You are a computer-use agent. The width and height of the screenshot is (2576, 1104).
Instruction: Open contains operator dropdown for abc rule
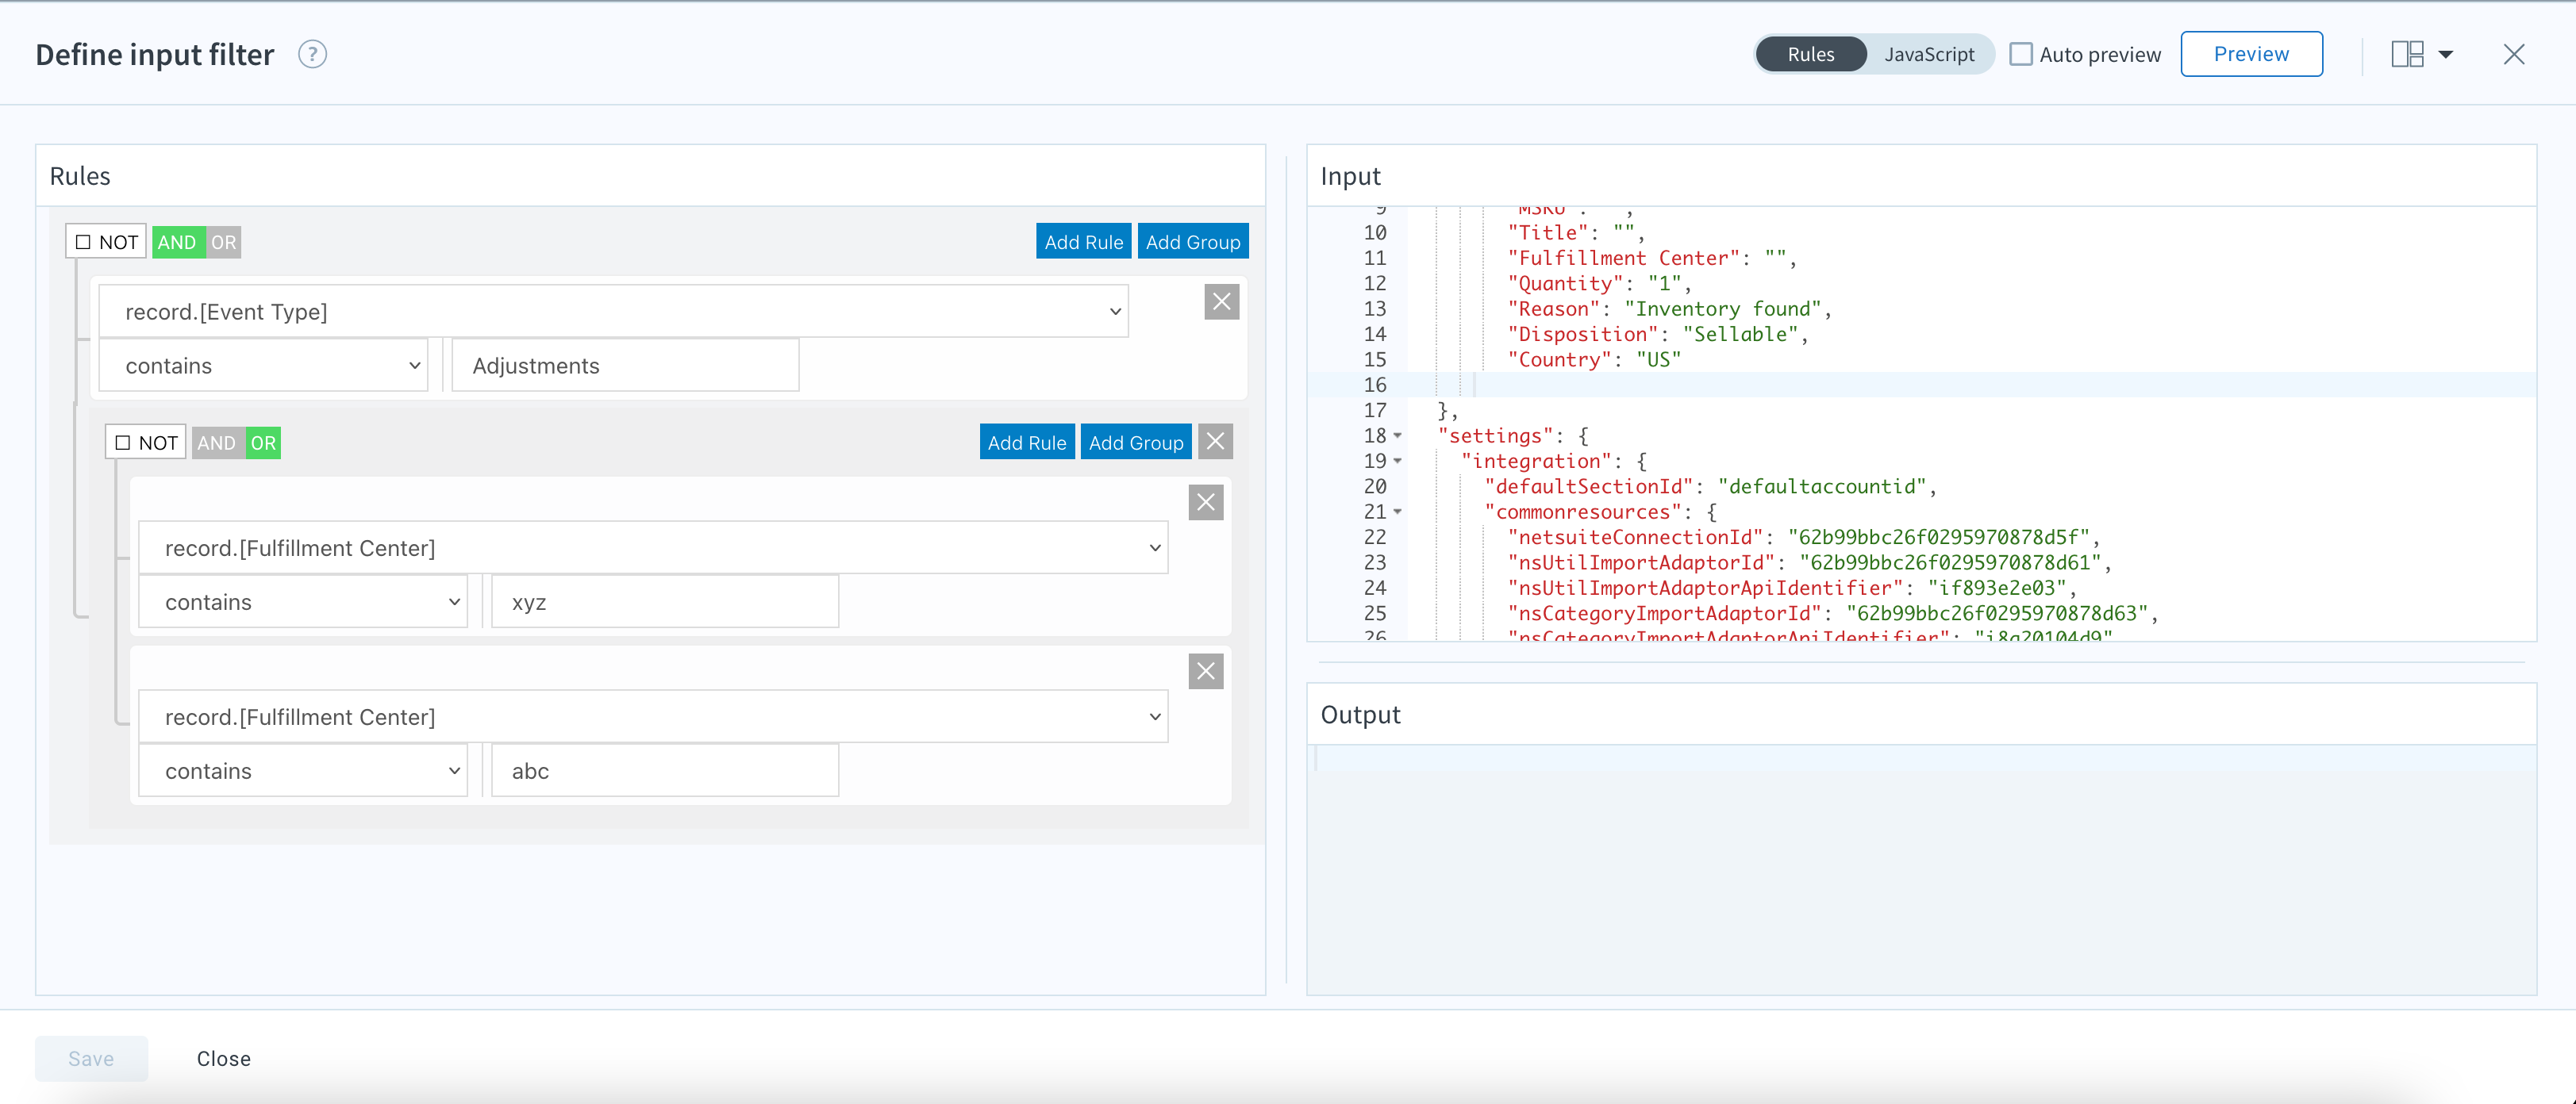click(x=303, y=770)
